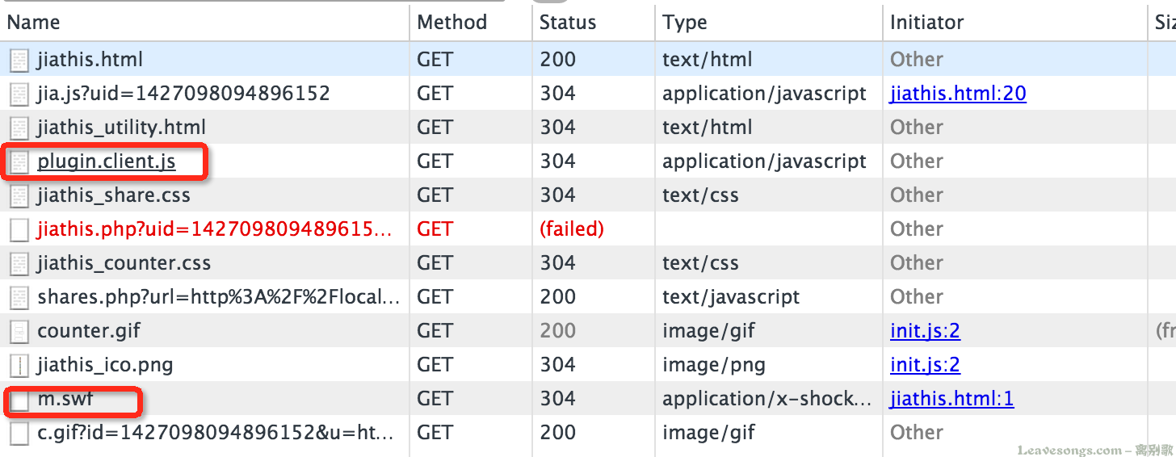The image size is (1176, 457).
Task: Click the jiathis_ico.png image icon
Action: pyautogui.click(x=19, y=365)
